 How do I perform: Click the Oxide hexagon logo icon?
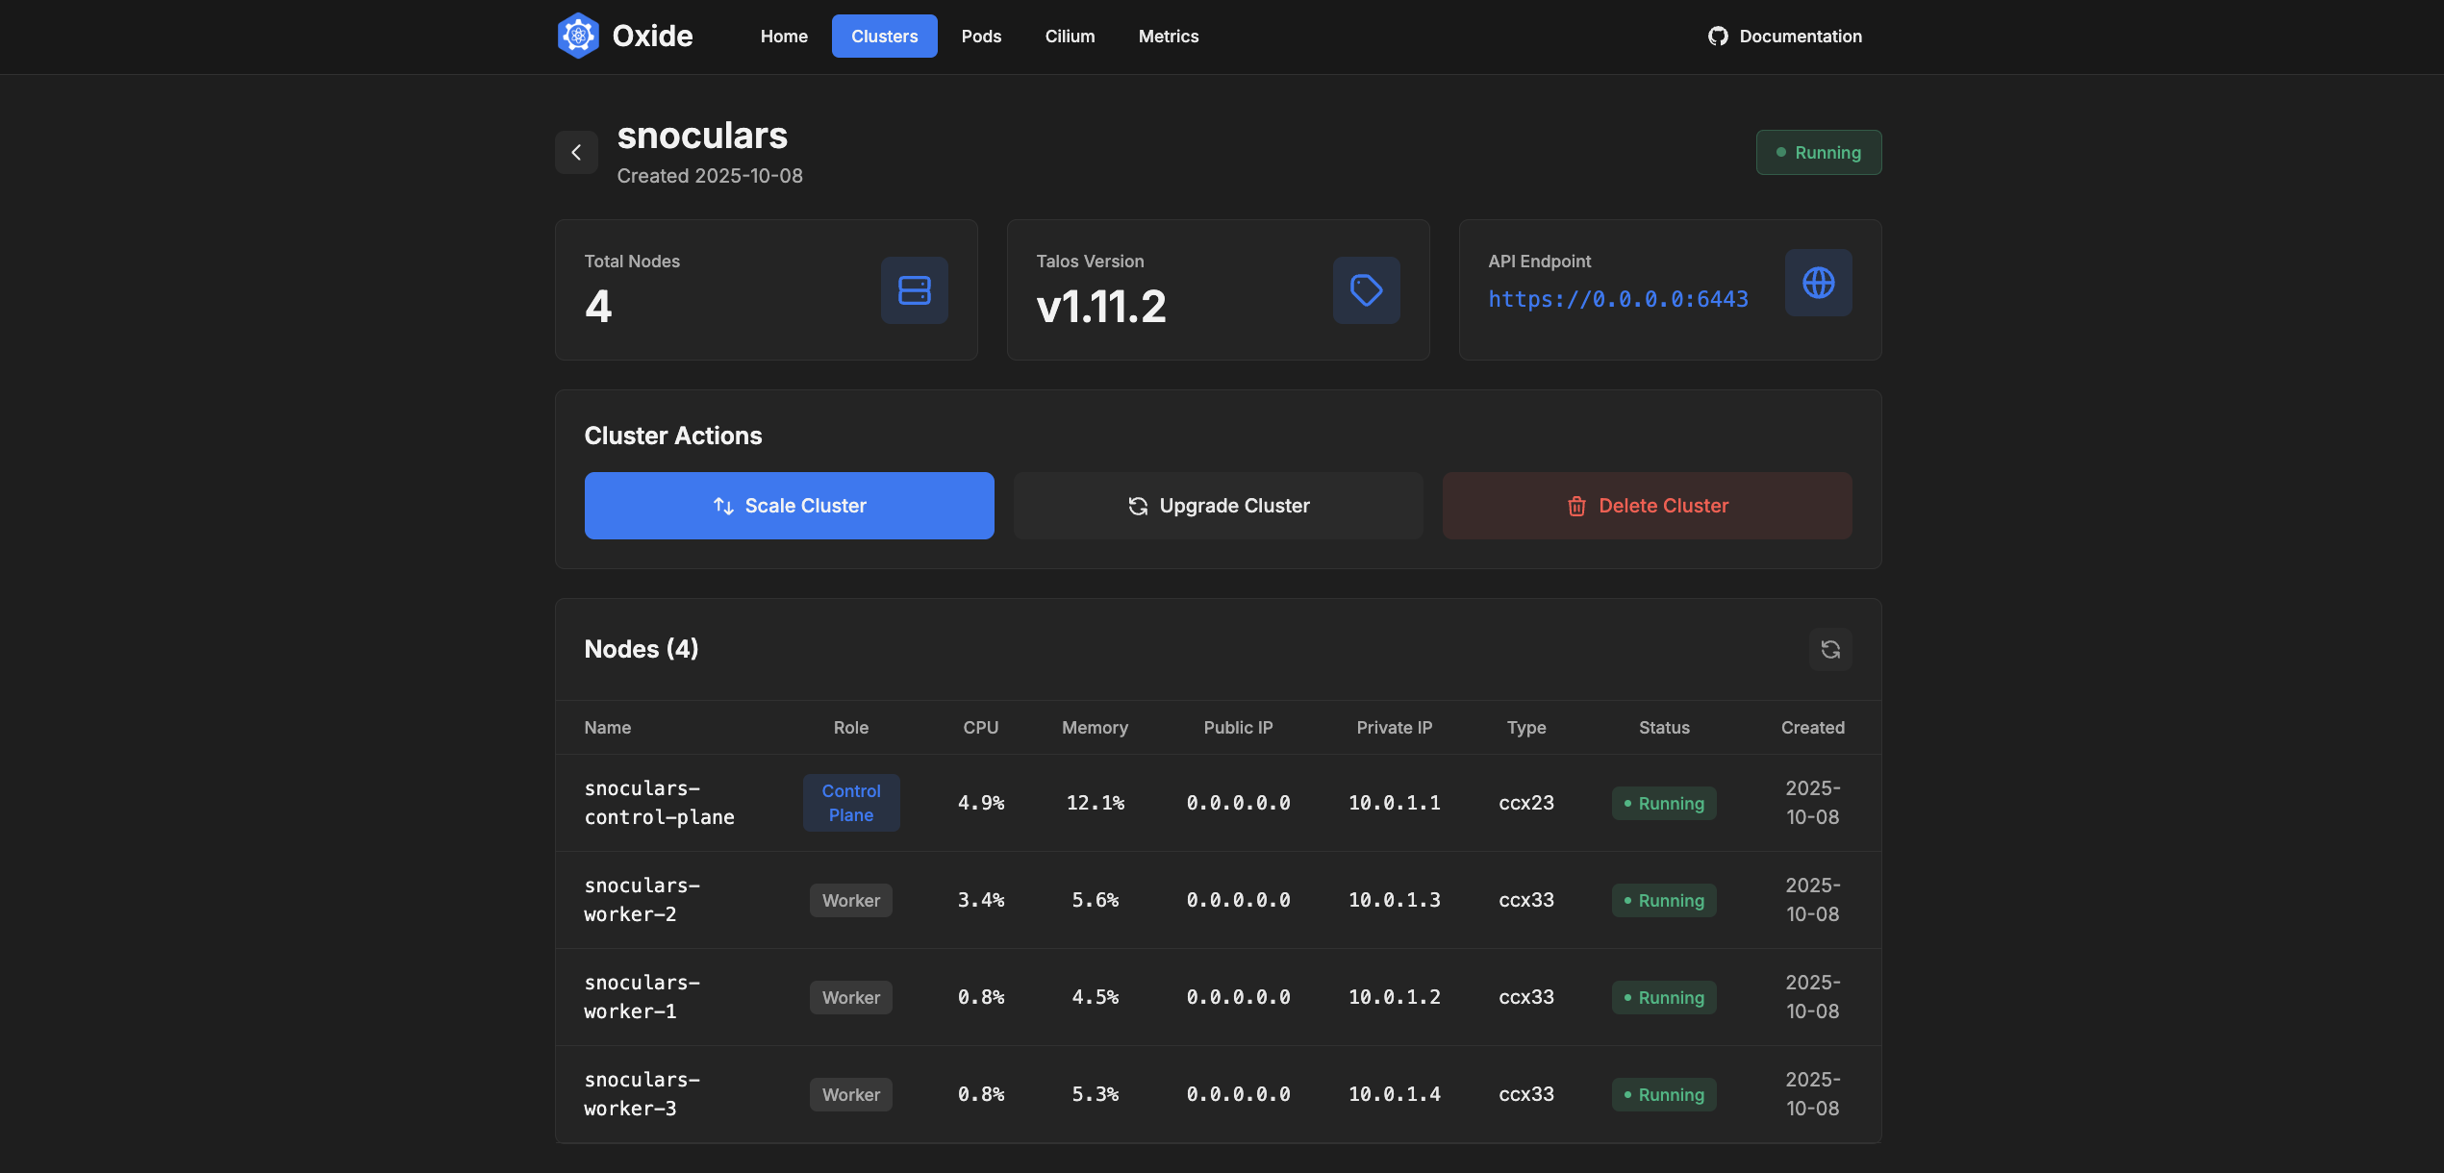tap(578, 36)
